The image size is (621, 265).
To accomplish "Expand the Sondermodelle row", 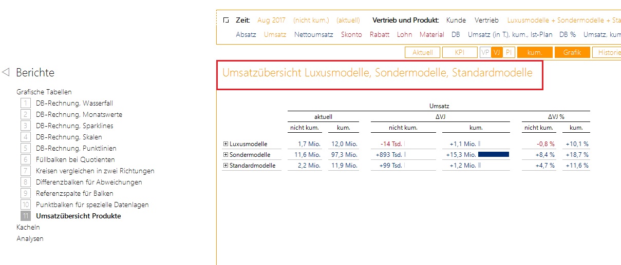I will [x=225, y=155].
